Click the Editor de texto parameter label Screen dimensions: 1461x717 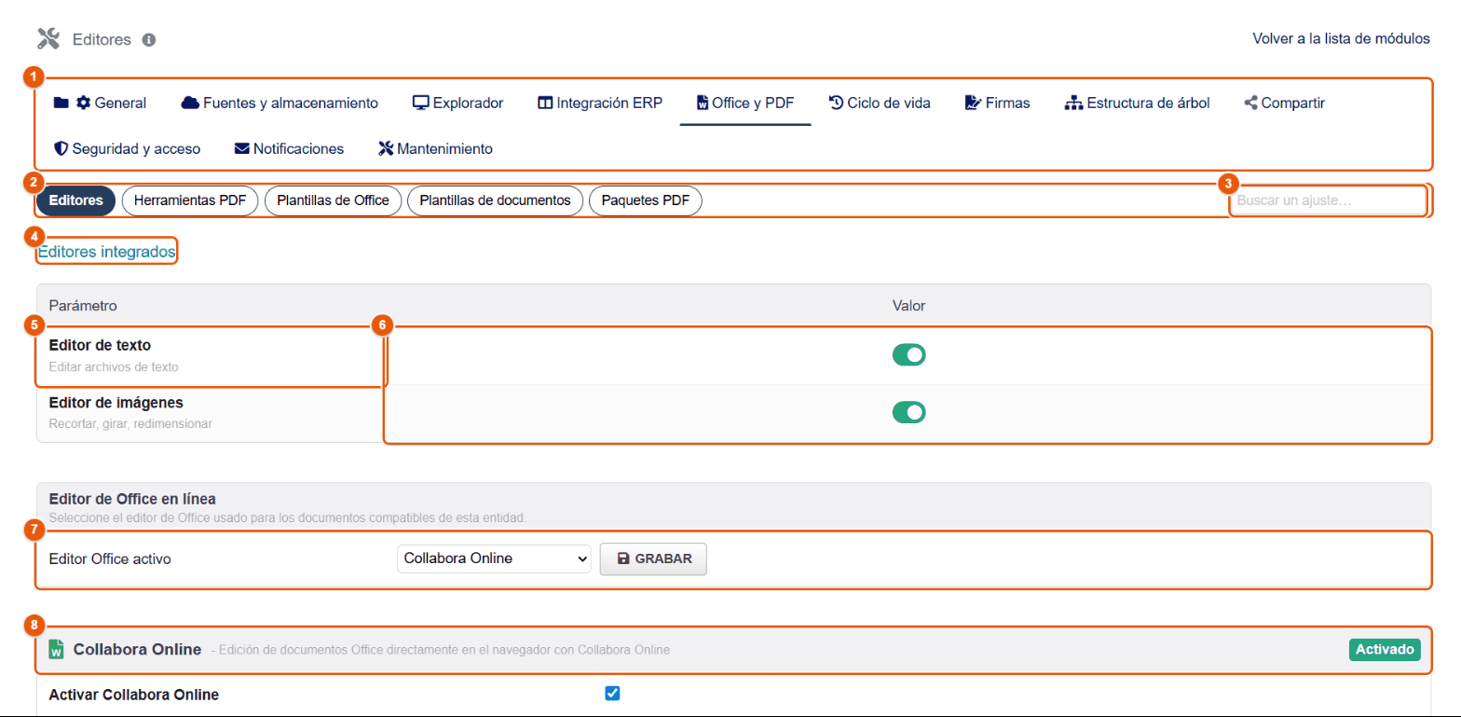[100, 346]
